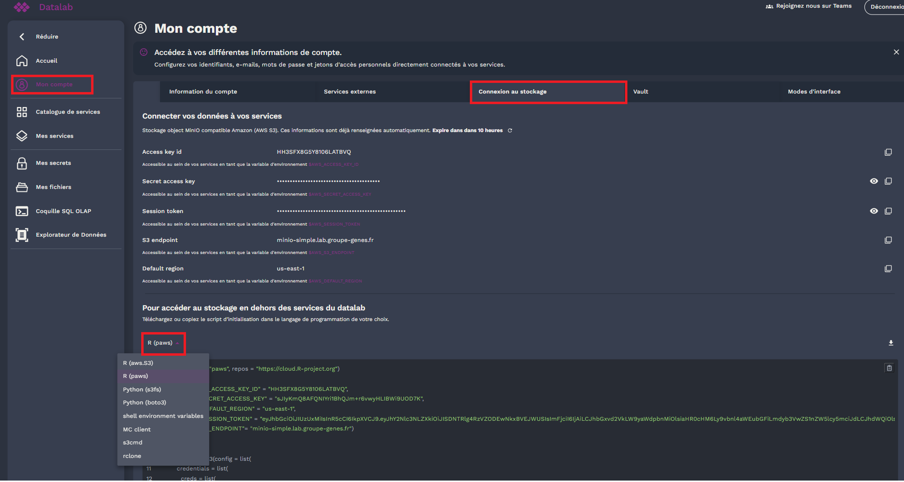Screen dimensions: 904x482
Task: Show the hidden Session token
Action: coord(874,211)
